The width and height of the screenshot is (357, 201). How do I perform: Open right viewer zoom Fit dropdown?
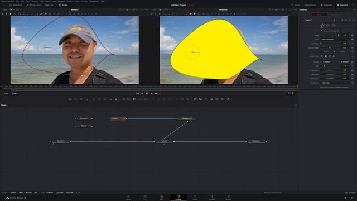[155, 10]
